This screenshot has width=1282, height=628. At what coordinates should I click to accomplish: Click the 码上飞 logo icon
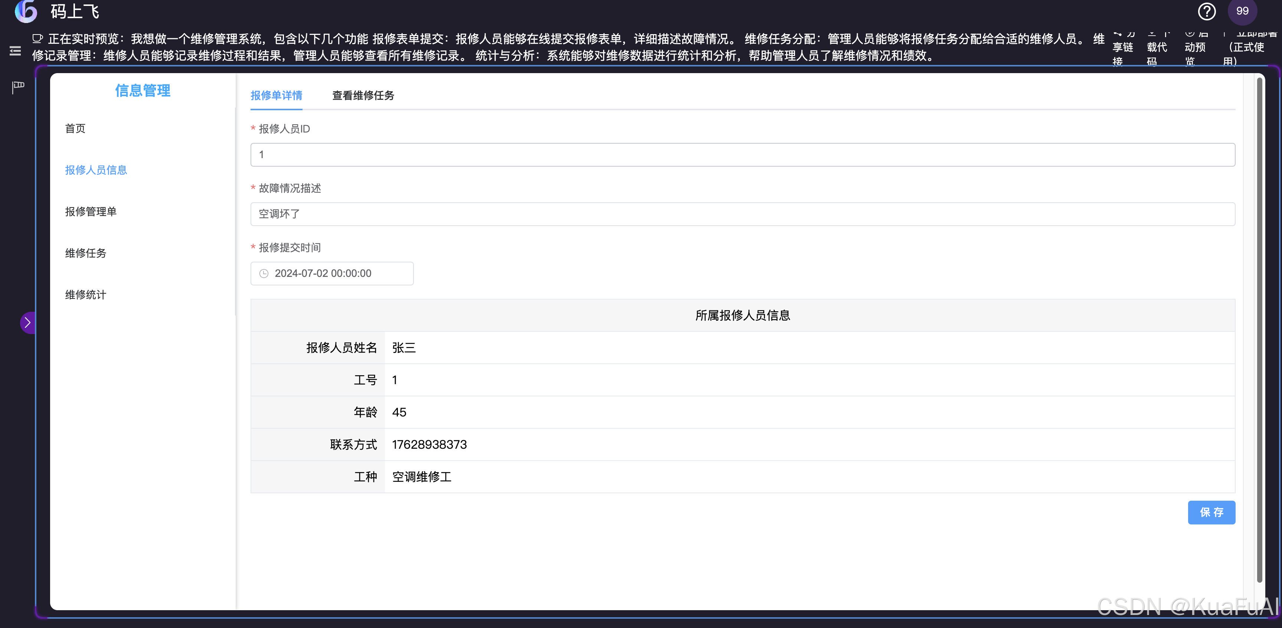pos(26,11)
